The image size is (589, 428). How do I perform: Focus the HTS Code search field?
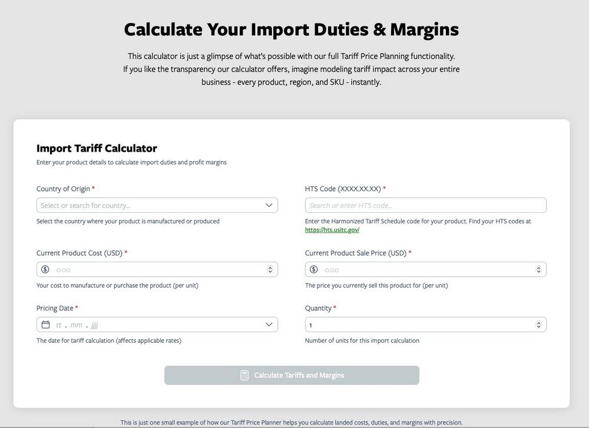[426, 205]
